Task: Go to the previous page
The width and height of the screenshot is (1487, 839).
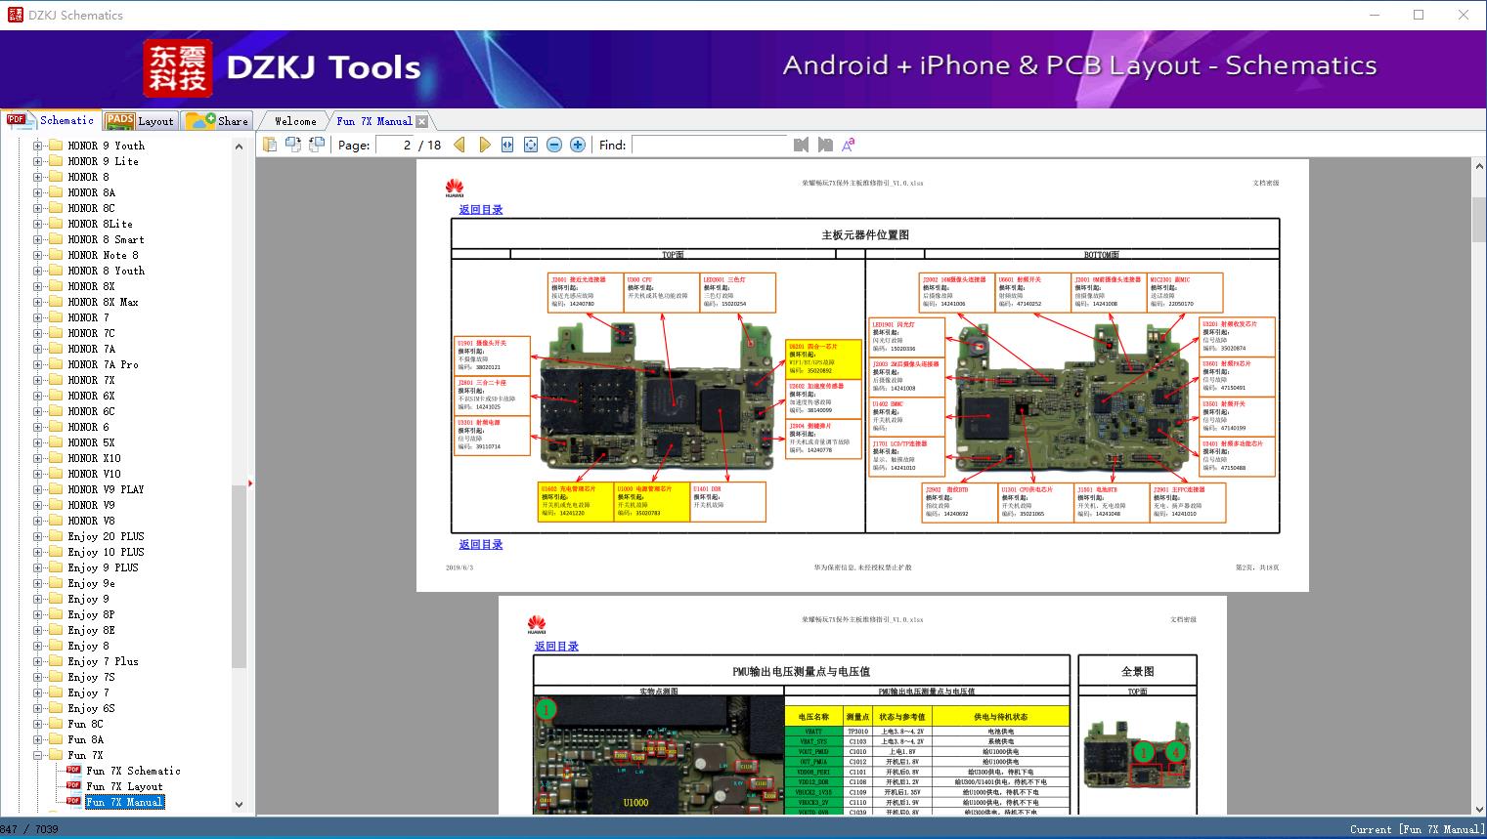Action: (x=459, y=145)
